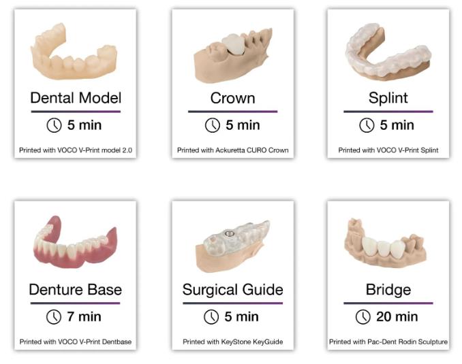The height and width of the screenshot is (364, 462).
Task: Click the Surgical Guide title
Action: (232, 290)
